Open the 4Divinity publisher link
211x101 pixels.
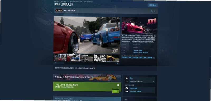[146, 52]
